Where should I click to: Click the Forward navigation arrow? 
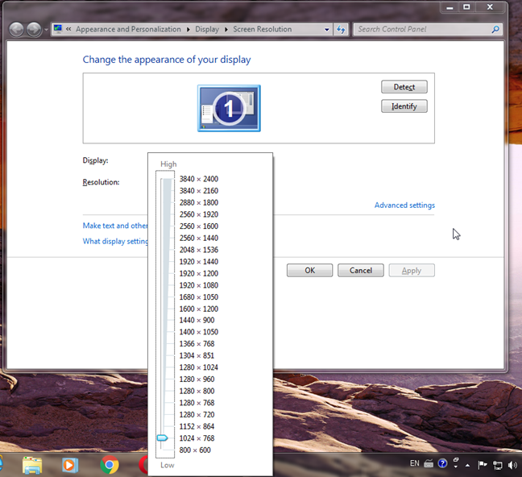pyautogui.click(x=34, y=30)
